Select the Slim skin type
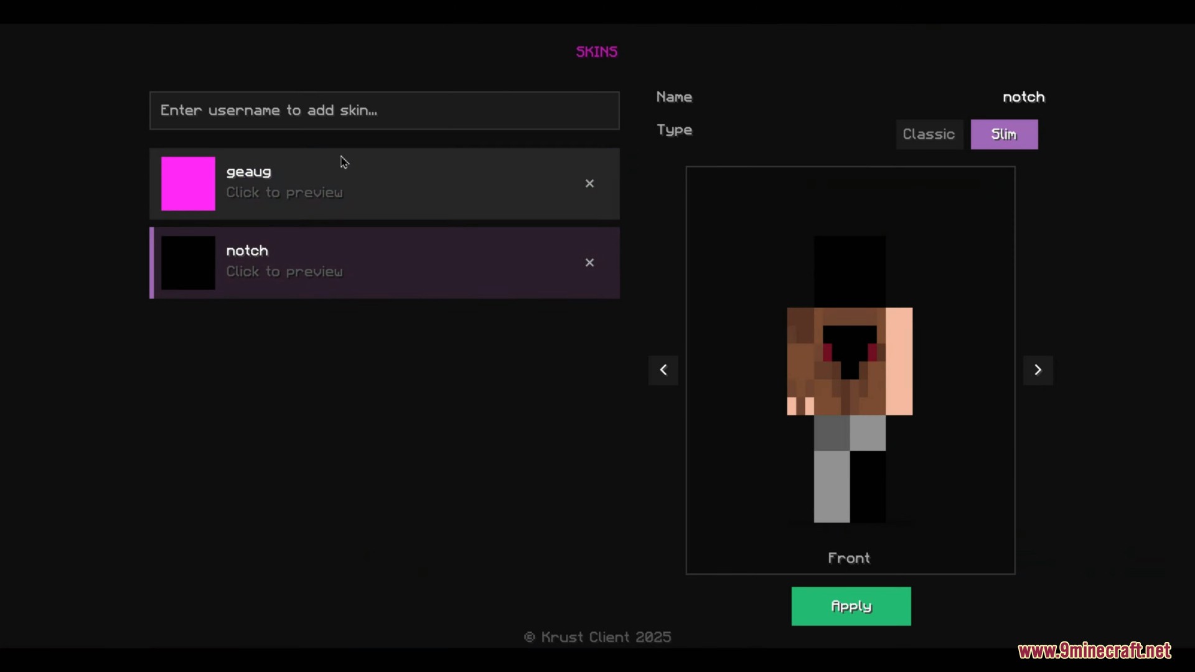1195x672 pixels. [1004, 134]
